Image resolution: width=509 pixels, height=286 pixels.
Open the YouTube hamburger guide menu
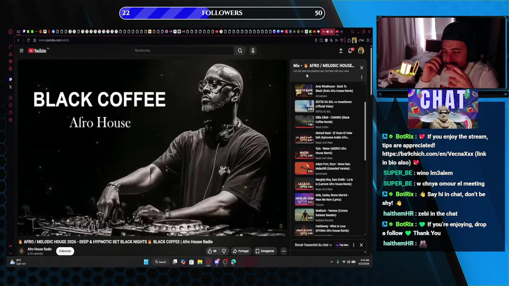21,50
